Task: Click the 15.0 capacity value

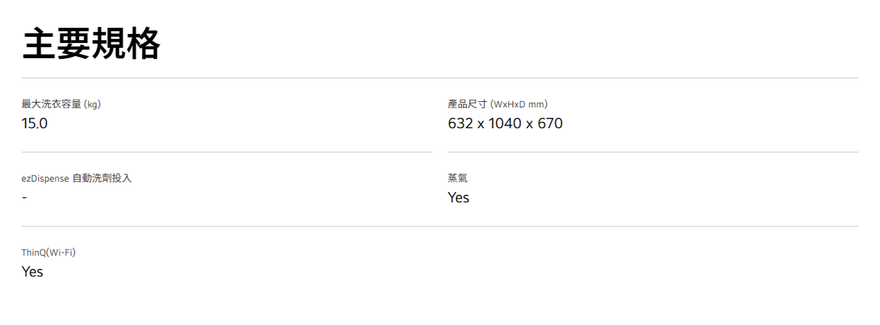Action: tap(35, 124)
